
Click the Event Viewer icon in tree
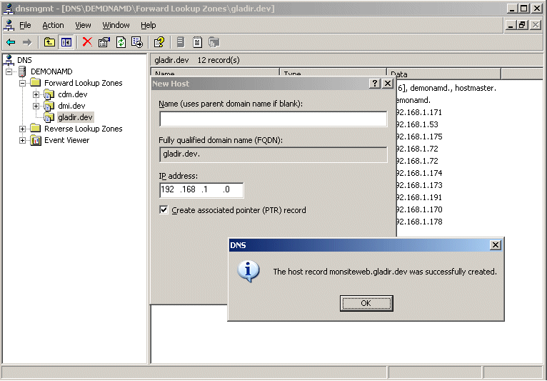[36, 140]
